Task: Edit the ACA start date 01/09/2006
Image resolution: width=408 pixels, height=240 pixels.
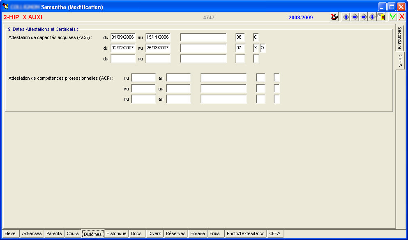Action: point(123,37)
